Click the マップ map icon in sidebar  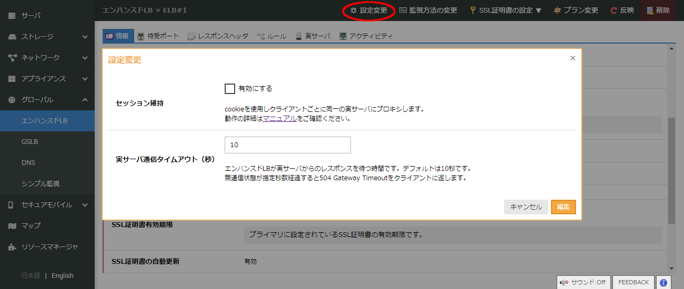[x=12, y=226]
